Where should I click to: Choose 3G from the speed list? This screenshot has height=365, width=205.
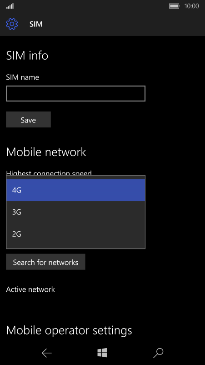pyautogui.click(x=76, y=212)
